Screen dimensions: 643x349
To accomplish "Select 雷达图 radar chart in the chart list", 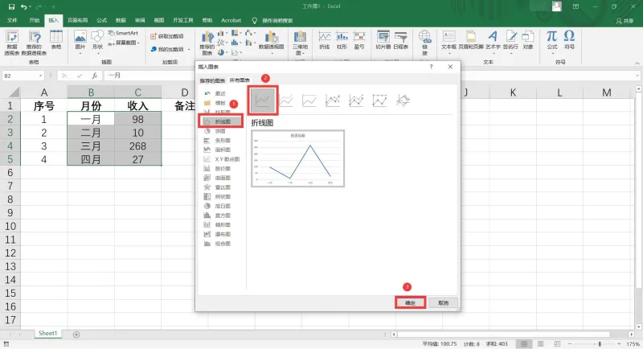I will click(x=218, y=187).
